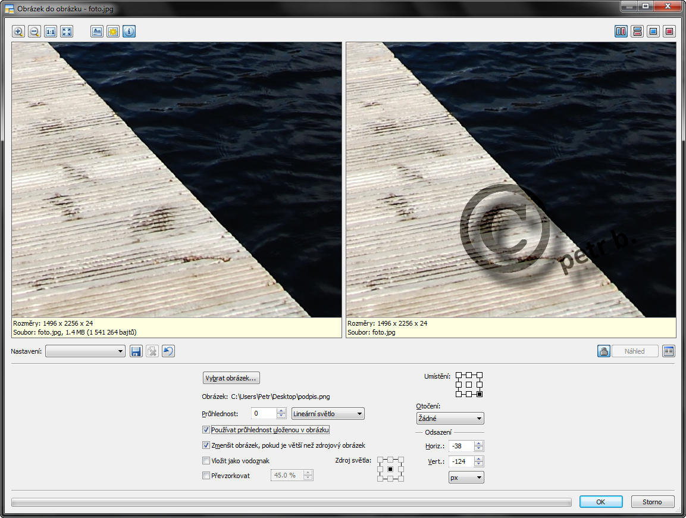This screenshot has width=686, height=518.
Task: Increase the Horiz. offset stepper value
Action: click(x=478, y=444)
